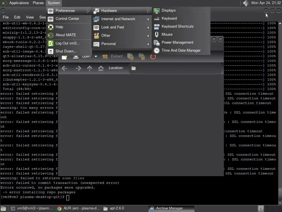Expand the Preferences submenu arrow
This screenshot has height=212, width=282.
[88, 11]
